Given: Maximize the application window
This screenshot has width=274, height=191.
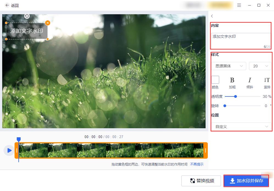Looking at the screenshot, I should pos(259,5).
